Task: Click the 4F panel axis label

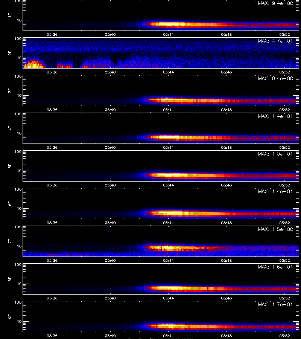Action: click(10, 128)
